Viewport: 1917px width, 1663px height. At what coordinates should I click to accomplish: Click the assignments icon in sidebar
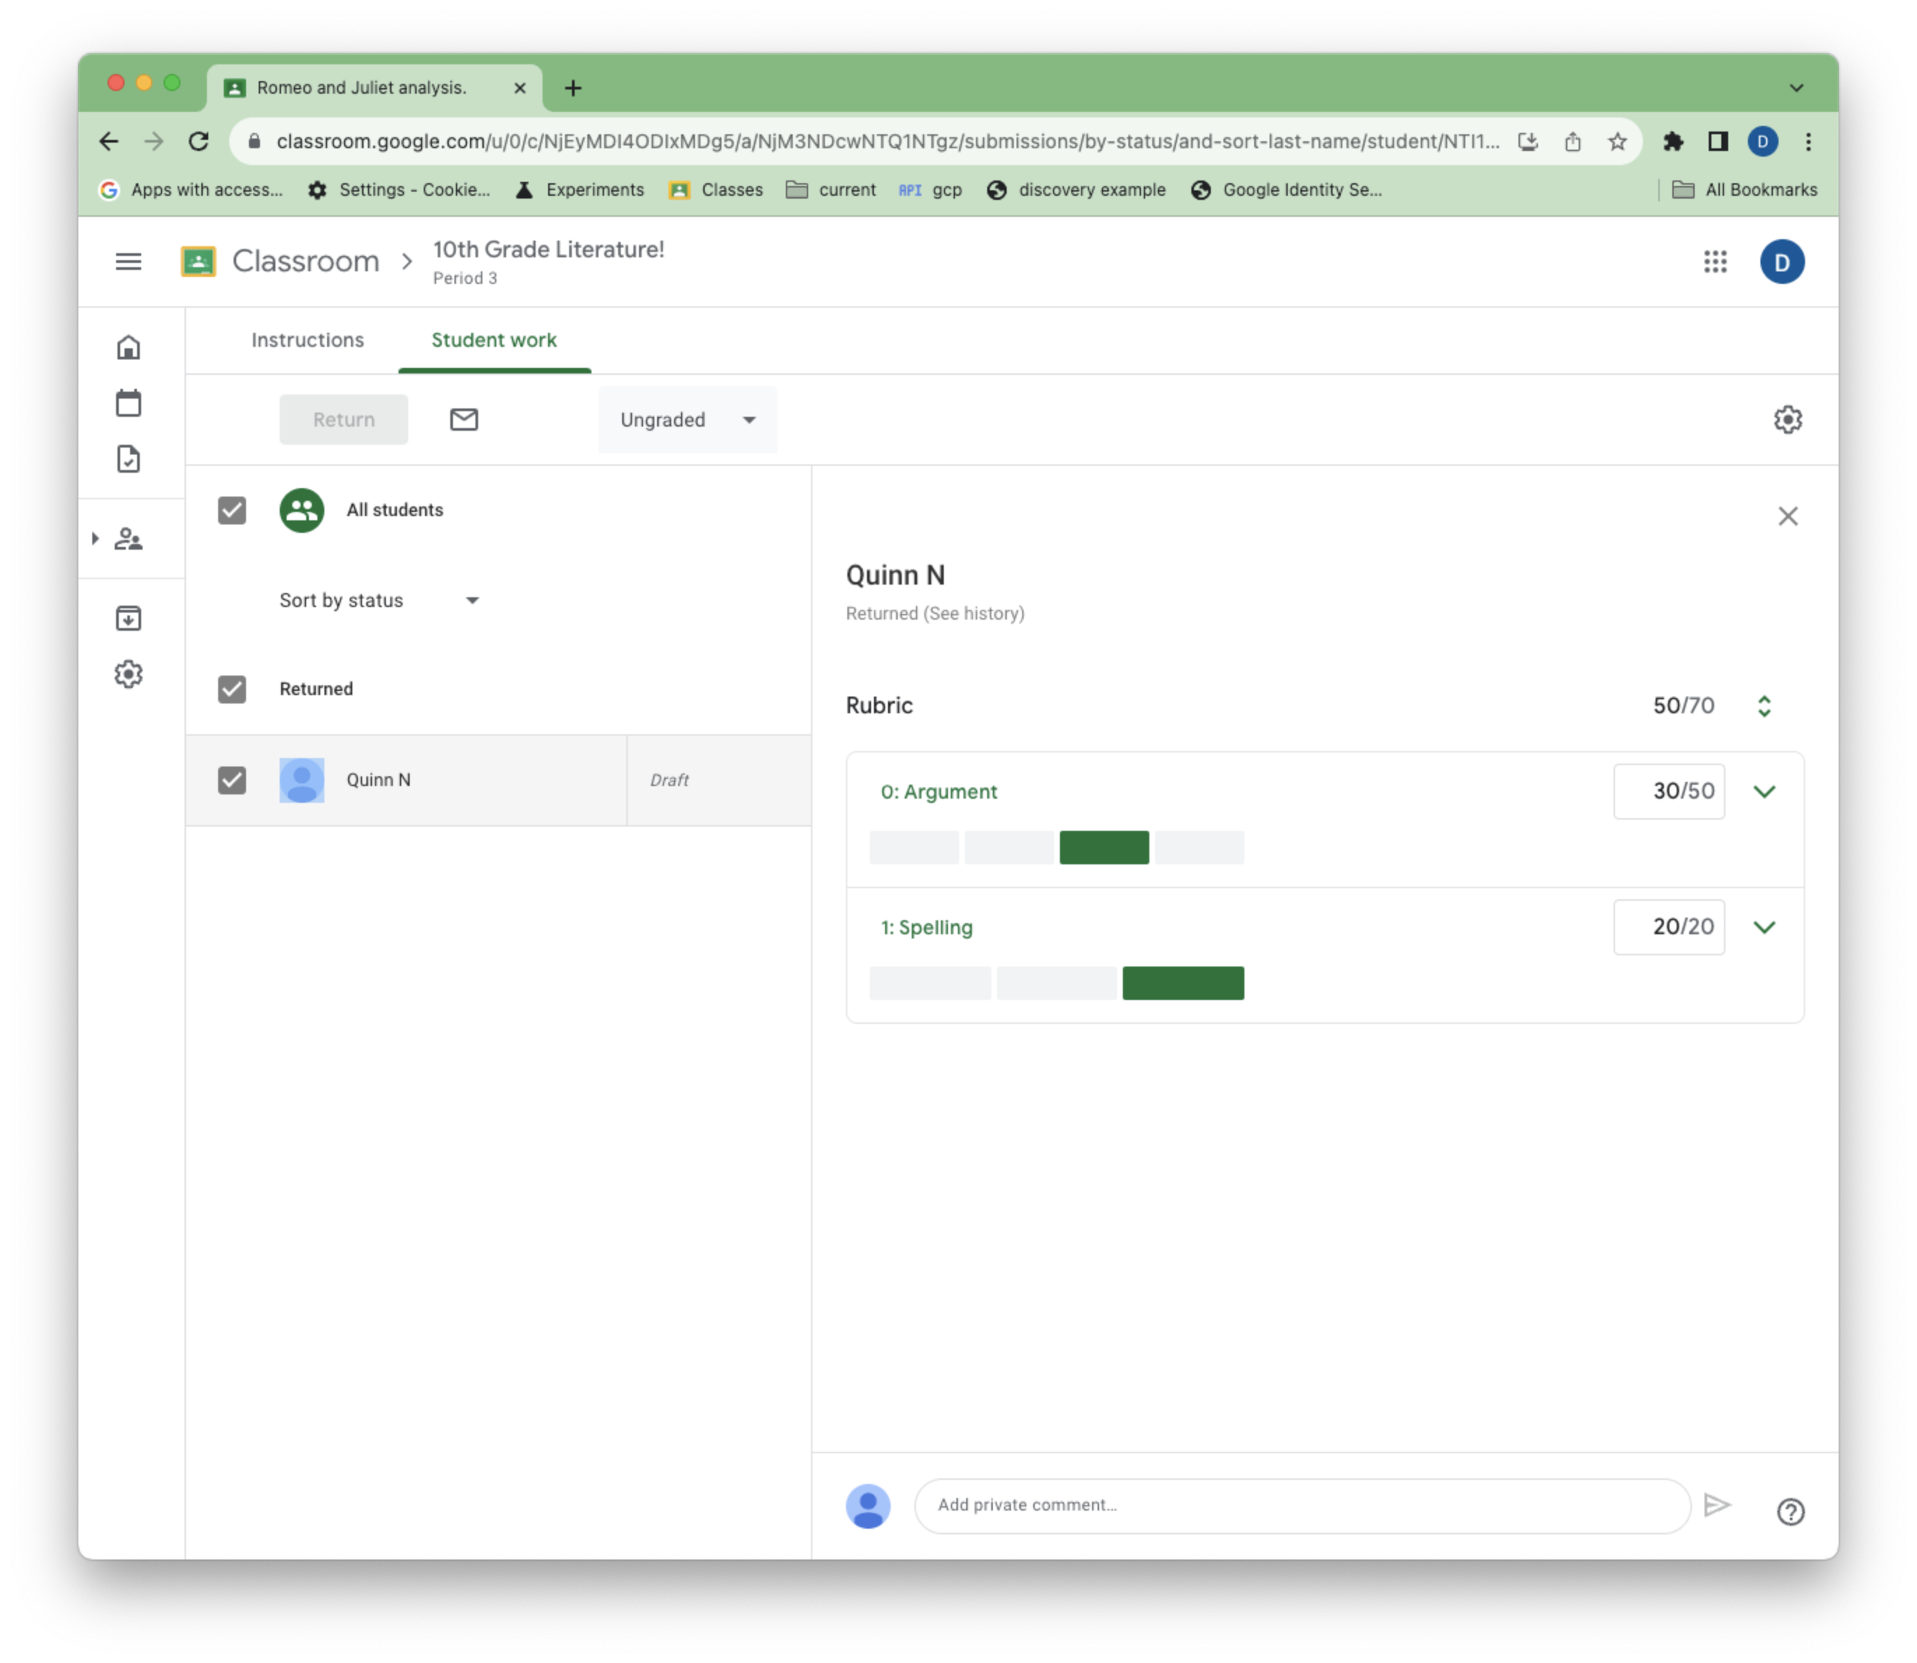coord(129,458)
